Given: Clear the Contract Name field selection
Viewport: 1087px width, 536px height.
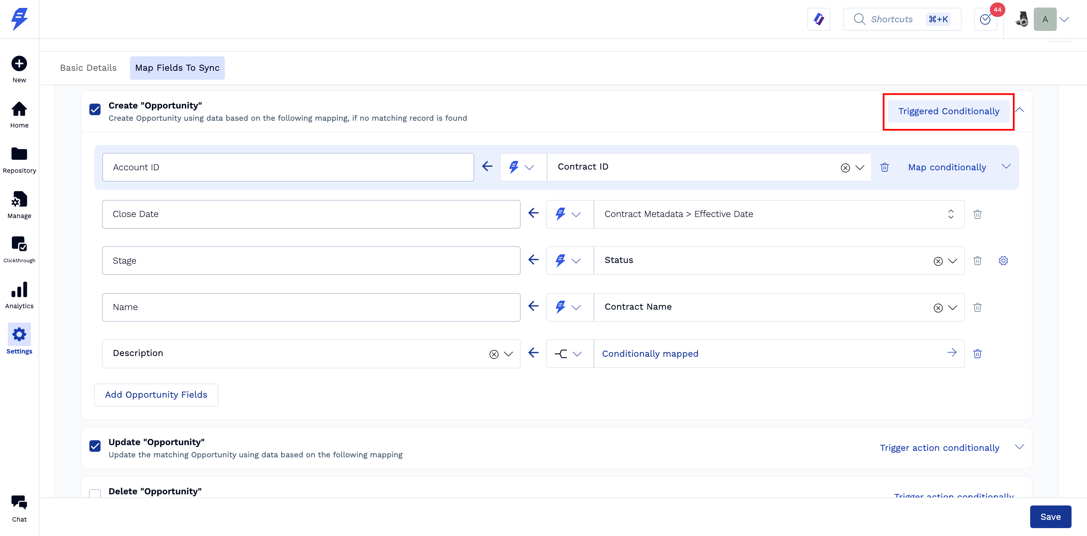Looking at the screenshot, I should pyautogui.click(x=938, y=308).
